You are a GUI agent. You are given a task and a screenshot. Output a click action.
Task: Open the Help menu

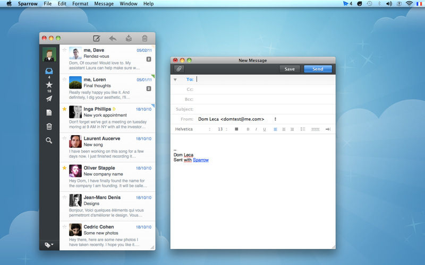[149, 4]
